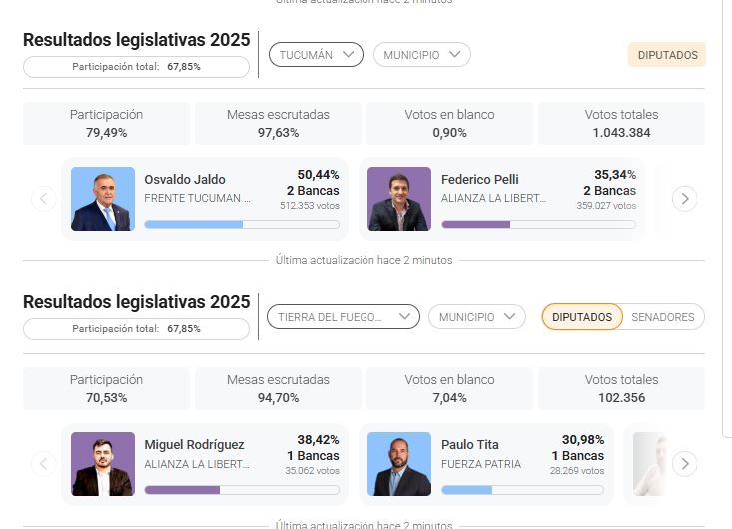732x529 pixels.
Task: Click next arrow in Tucumán candidates carousel
Action: coord(684,199)
